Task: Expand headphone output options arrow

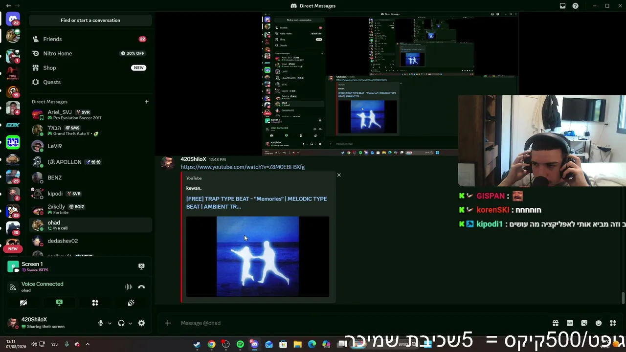Action: click(x=130, y=323)
